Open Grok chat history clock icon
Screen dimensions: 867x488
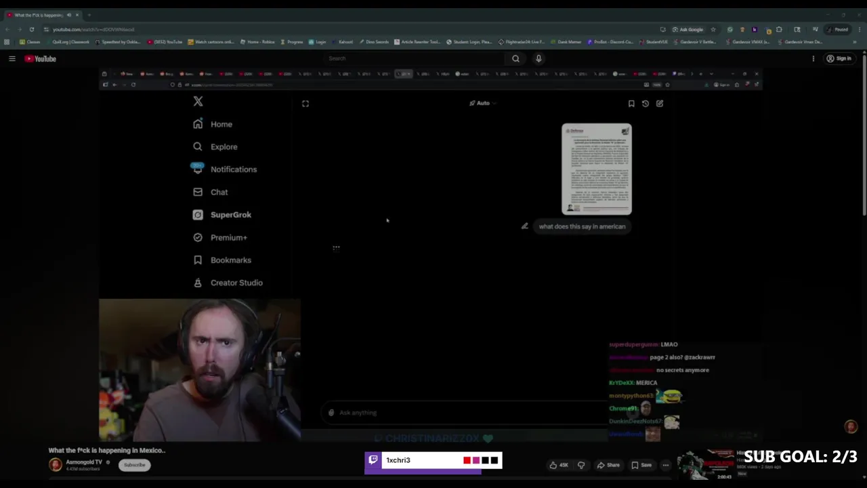(x=646, y=104)
